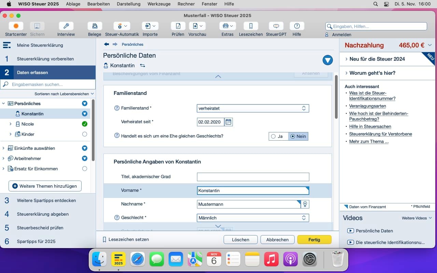Select Ja for same-sex marriage

coord(279,136)
